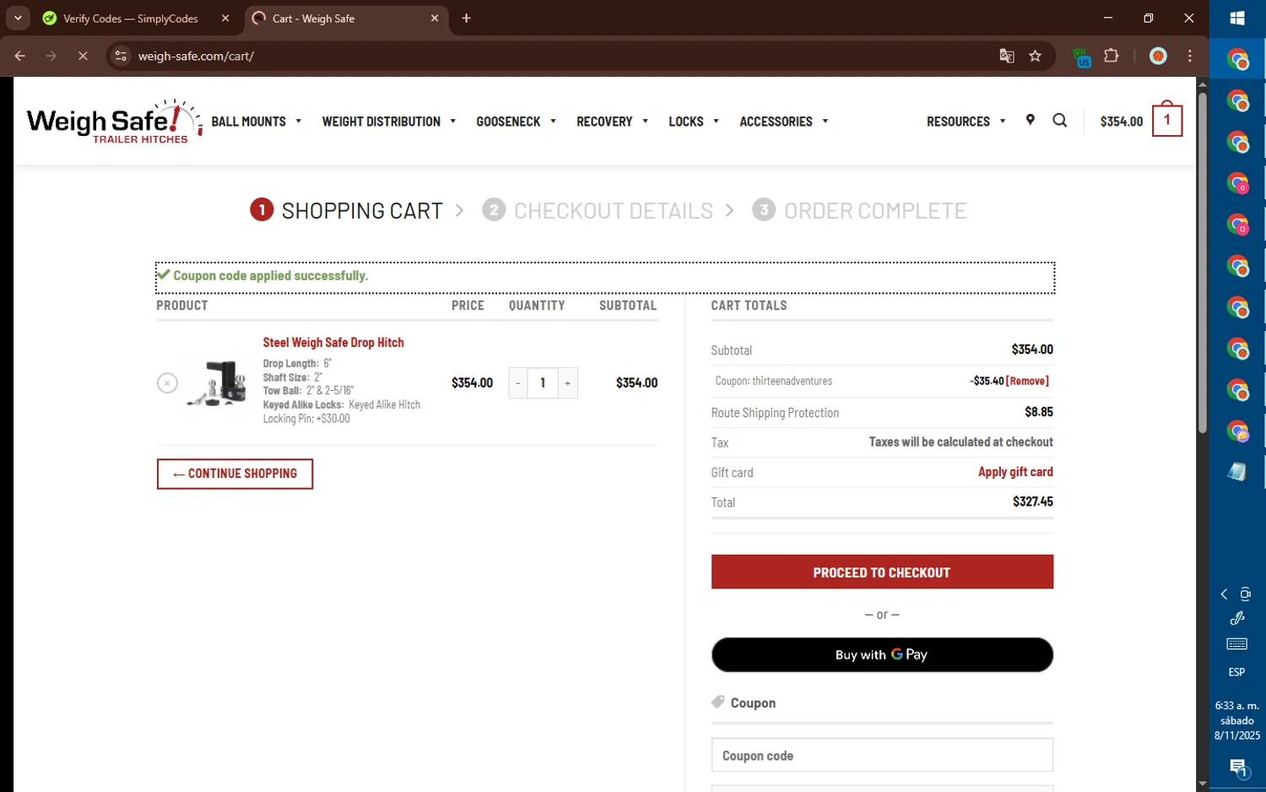View site information icon beside the URL
This screenshot has height=792, width=1266.
[x=121, y=56]
